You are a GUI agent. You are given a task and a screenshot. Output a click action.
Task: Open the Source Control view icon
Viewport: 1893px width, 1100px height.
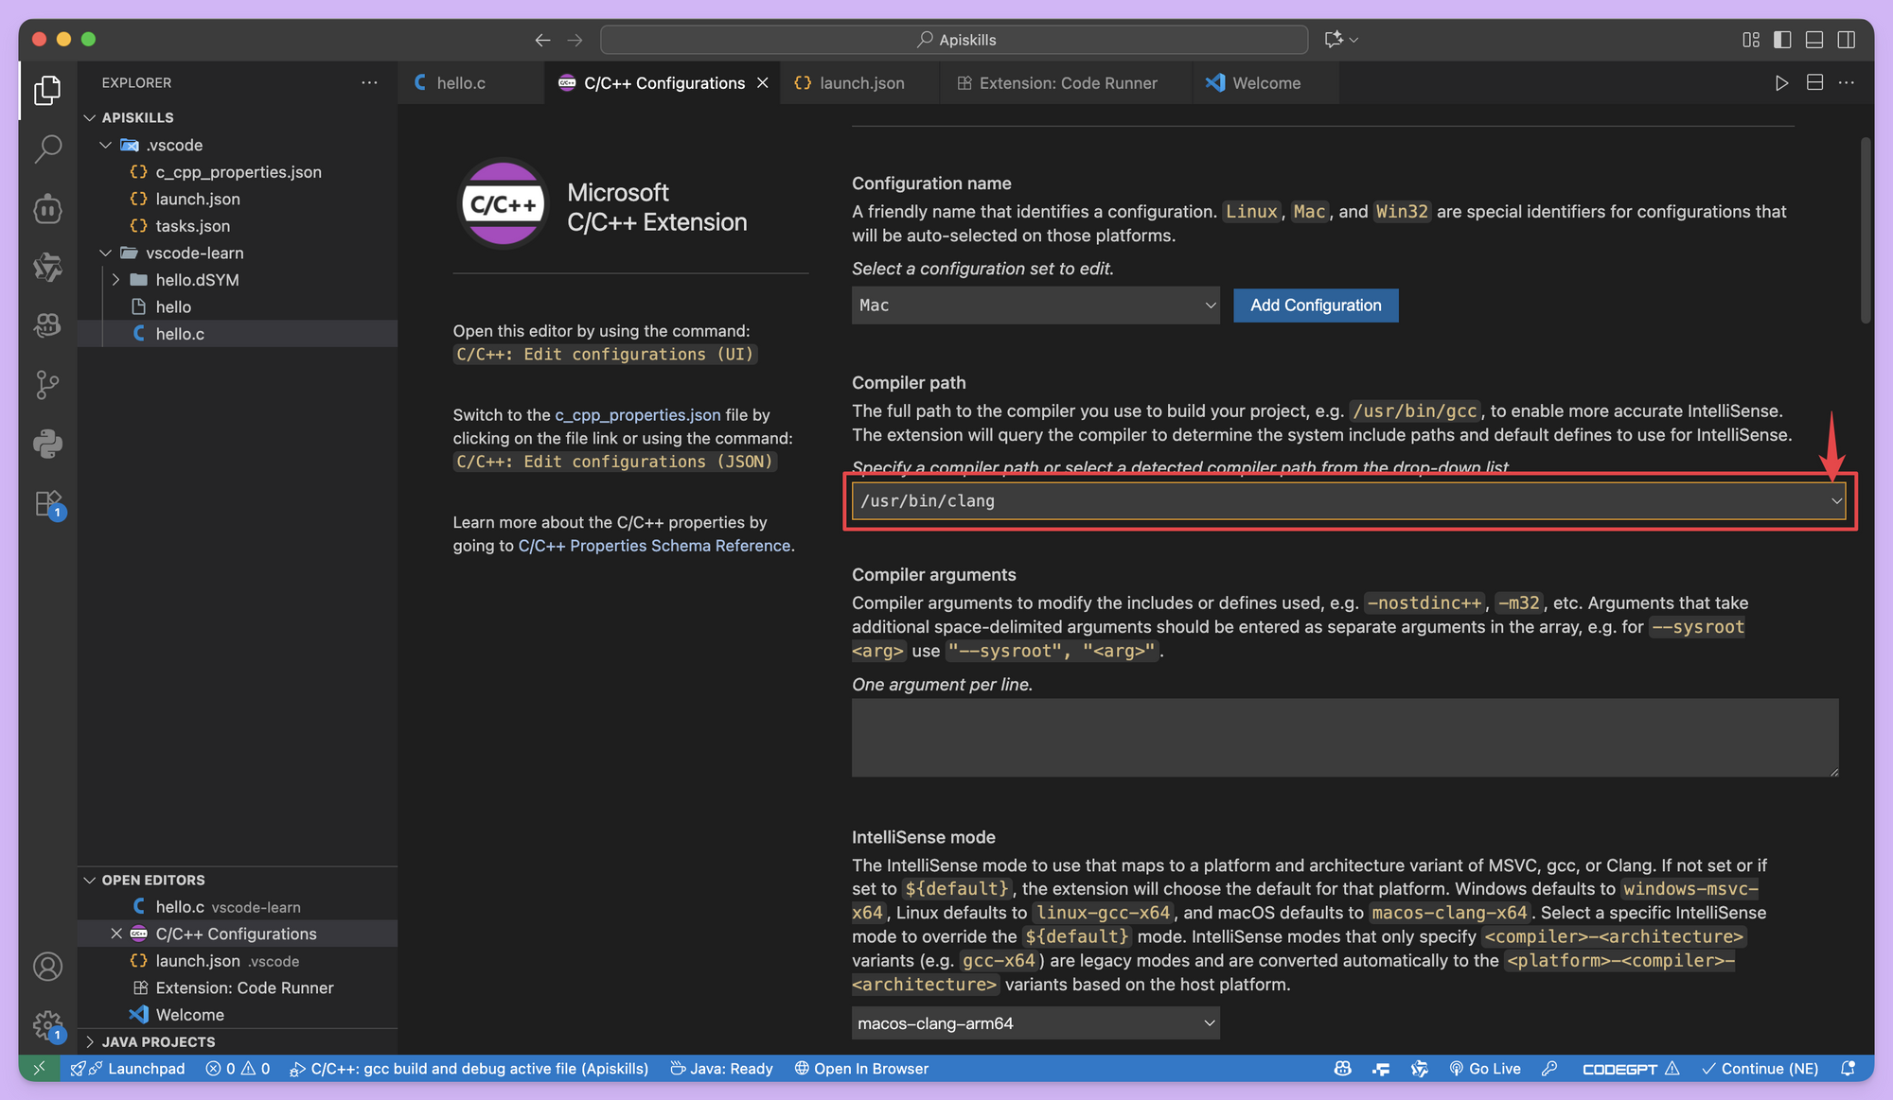[x=47, y=384]
